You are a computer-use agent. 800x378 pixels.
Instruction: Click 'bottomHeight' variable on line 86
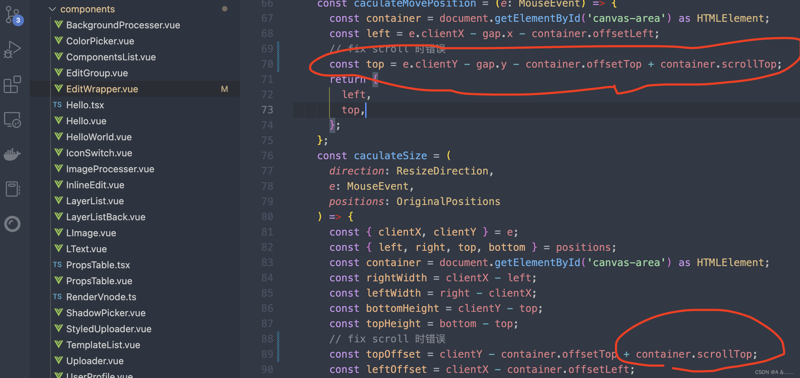(x=403, y=308)
